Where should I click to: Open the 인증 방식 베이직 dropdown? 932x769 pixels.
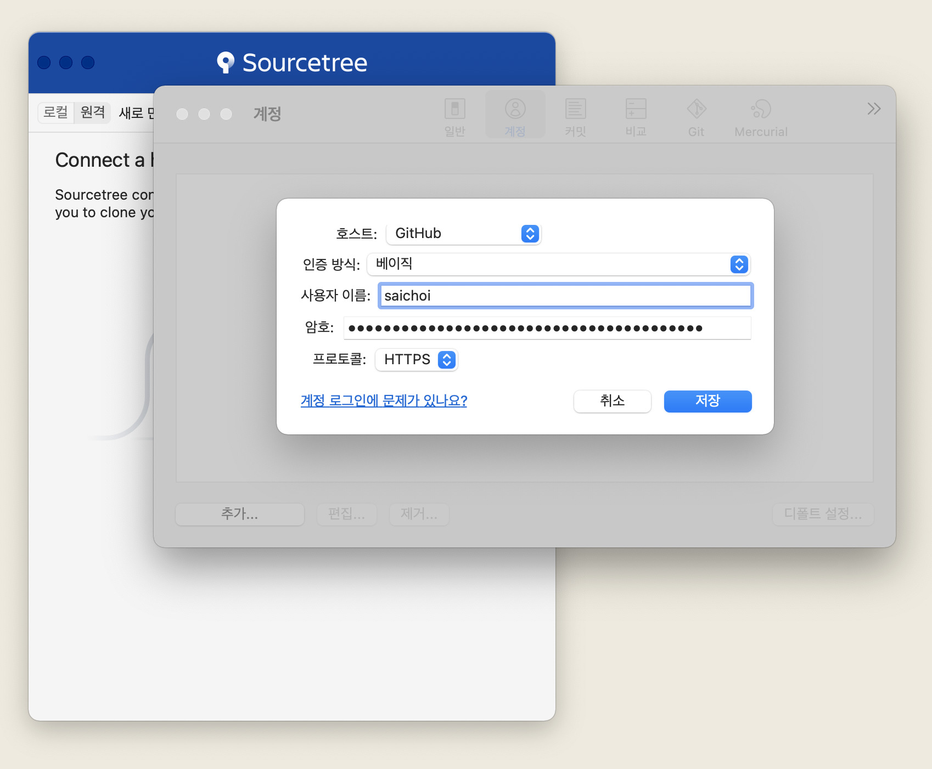[x=558, y=264]
